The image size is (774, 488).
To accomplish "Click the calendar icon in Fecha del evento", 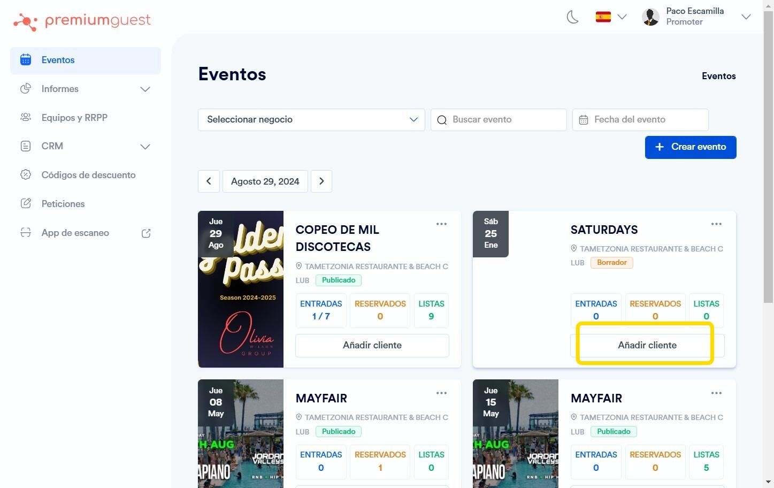I will click(x=584, y=120).
